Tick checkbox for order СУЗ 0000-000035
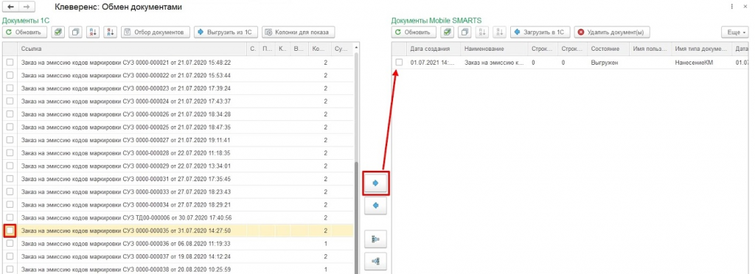755x274 pixels. coord(10,231)
